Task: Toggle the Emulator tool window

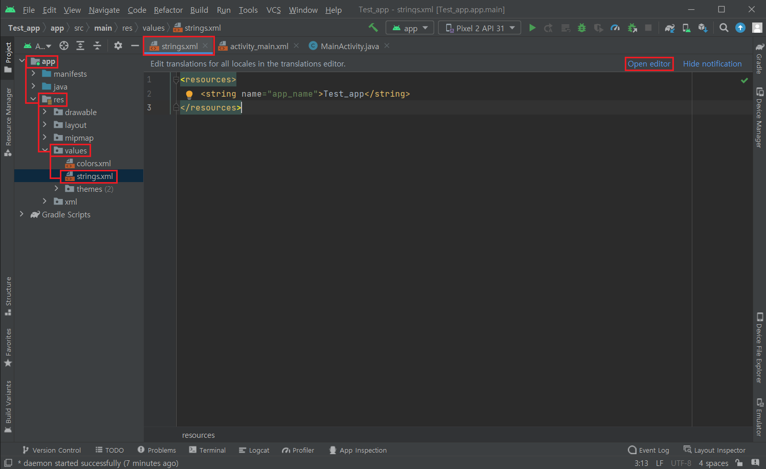Action: (x=759, y=416)
